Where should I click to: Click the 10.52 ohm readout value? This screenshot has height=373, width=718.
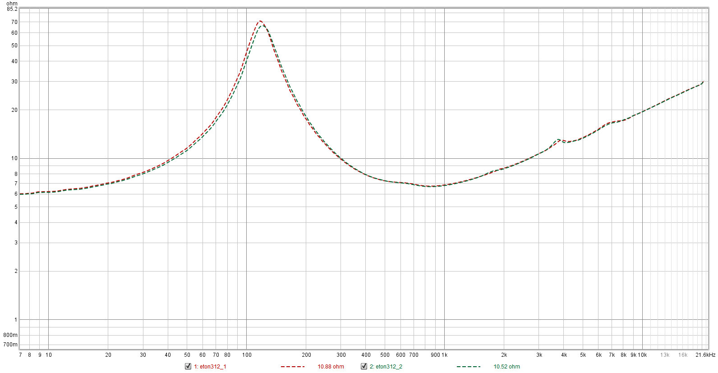coord(507,367)
